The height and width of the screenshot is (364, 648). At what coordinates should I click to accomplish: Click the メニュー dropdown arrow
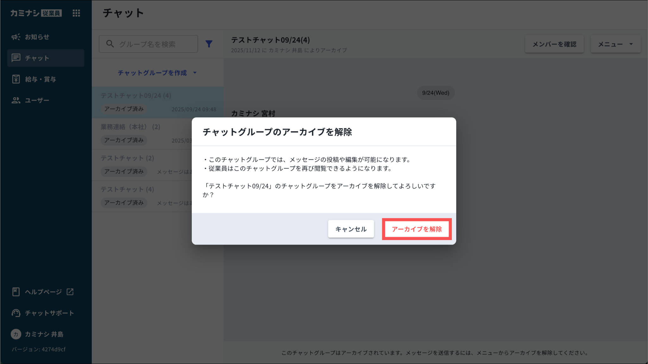(631, 44)
